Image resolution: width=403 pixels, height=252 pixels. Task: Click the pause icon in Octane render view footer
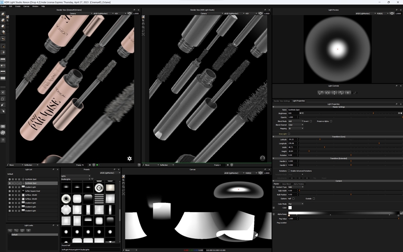(90, 165)
